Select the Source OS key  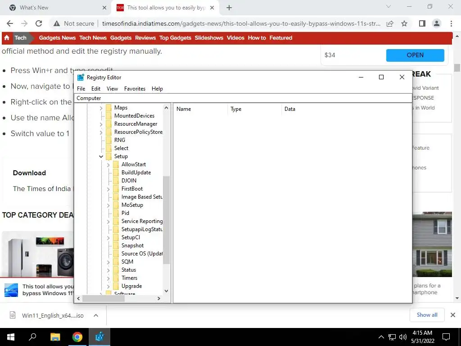point(142,254)
